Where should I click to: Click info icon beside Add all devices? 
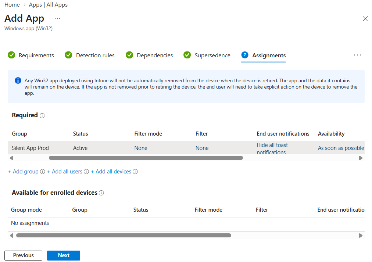(x=135, y=172)
